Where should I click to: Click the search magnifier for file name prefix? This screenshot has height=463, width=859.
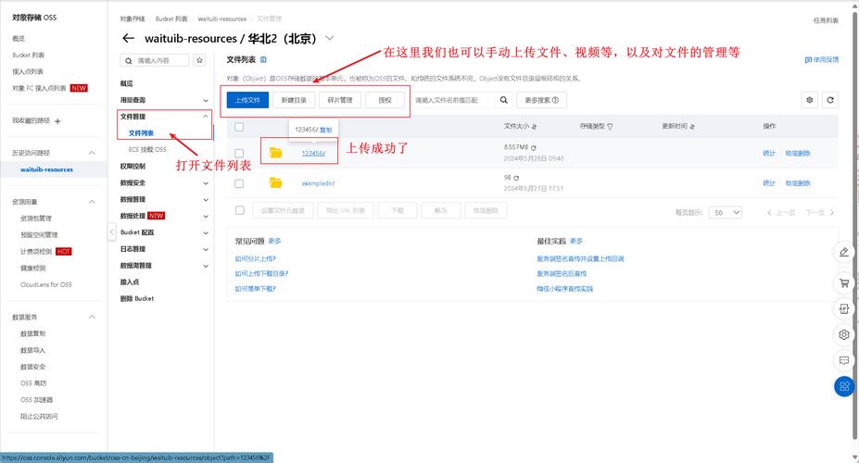(x=504, y=100)
